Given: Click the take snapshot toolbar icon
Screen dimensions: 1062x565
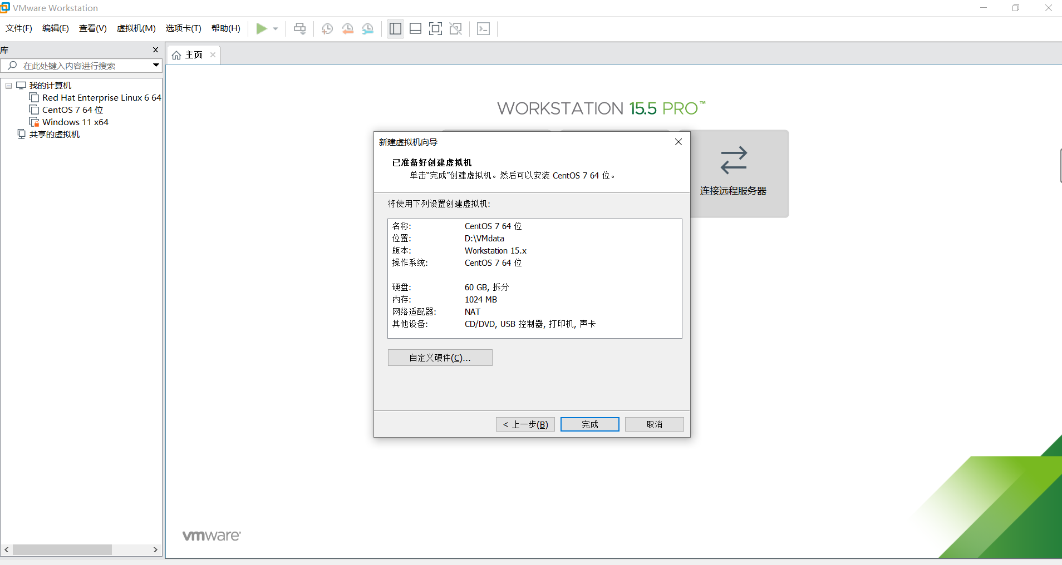Looking at the screenshot, I should [327, 29].
